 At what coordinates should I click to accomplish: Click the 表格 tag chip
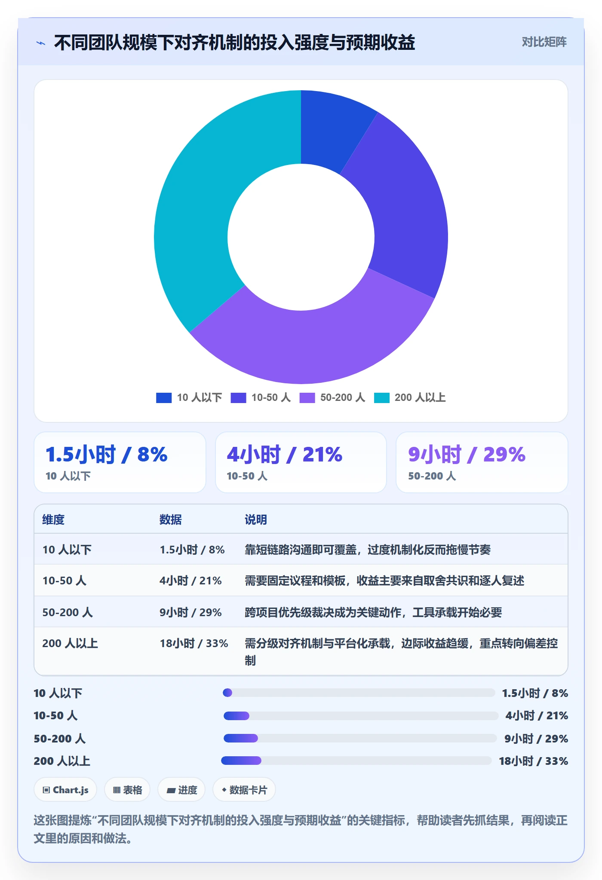tap(127, 790)
